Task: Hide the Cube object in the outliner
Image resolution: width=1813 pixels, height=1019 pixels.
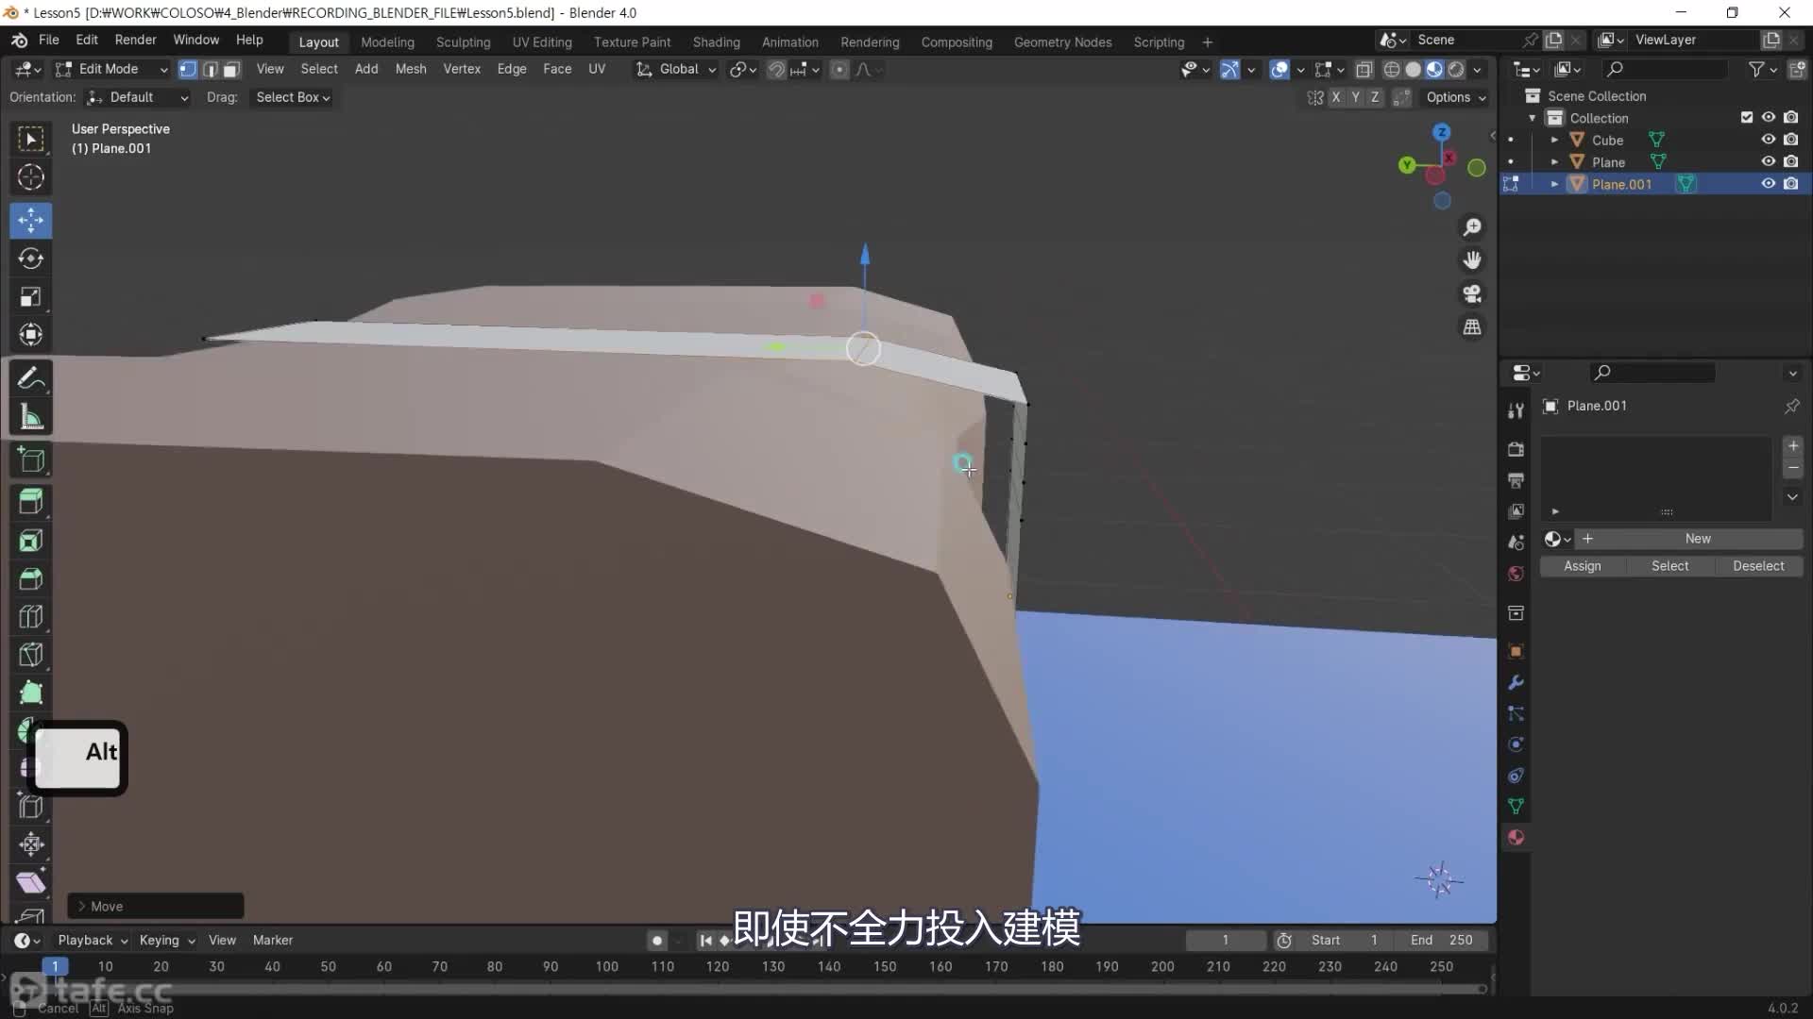Action: (1769, 139)
